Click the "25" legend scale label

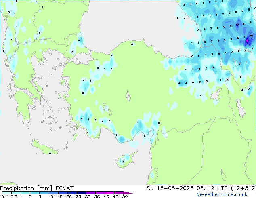(78, 196)
